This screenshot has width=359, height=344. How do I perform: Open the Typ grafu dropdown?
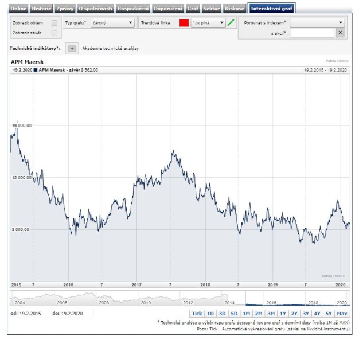pos(112,23)
